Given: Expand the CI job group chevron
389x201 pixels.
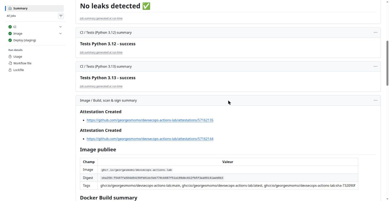Looking at the screenshot, I should point(60,27).
